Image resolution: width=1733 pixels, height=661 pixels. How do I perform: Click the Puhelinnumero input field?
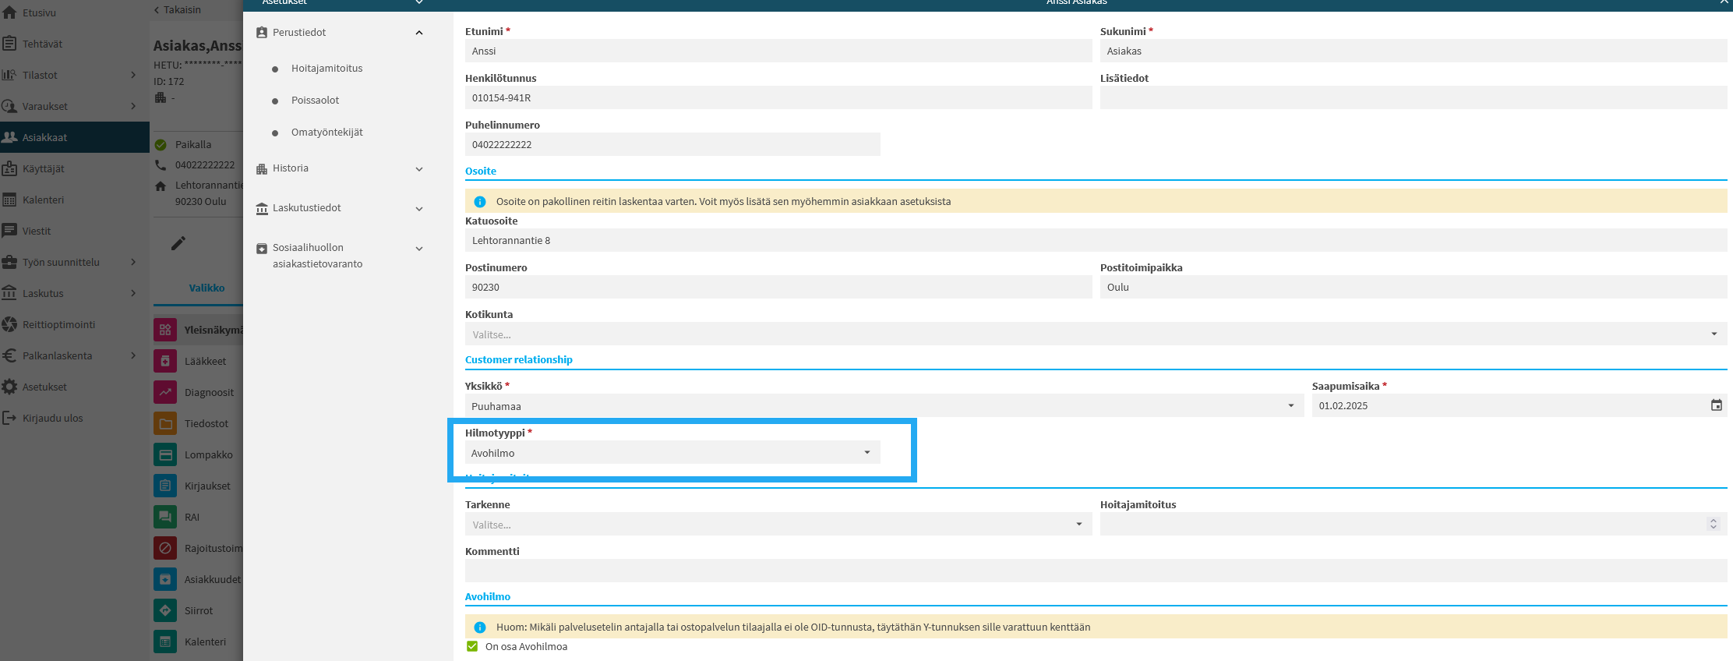[x=672, y=144]
